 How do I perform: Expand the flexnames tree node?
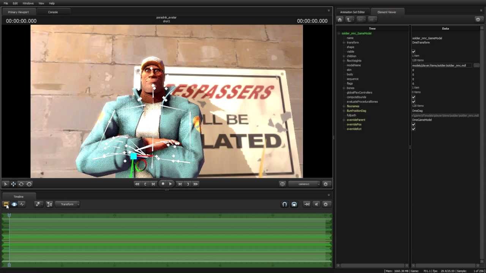[344, 106]
